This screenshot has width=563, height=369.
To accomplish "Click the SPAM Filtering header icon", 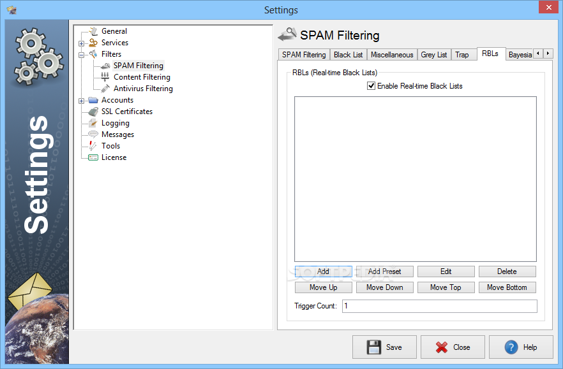I will click(x=287, y=35).
